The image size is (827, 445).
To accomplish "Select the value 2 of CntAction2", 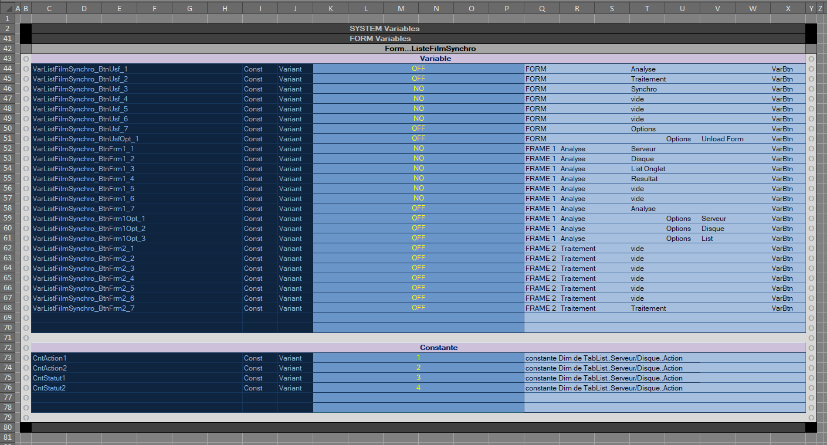I will coord(418,368).
